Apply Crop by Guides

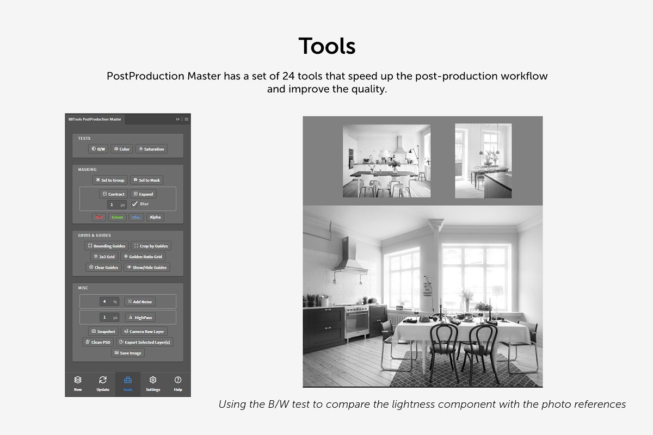[151, 246]
